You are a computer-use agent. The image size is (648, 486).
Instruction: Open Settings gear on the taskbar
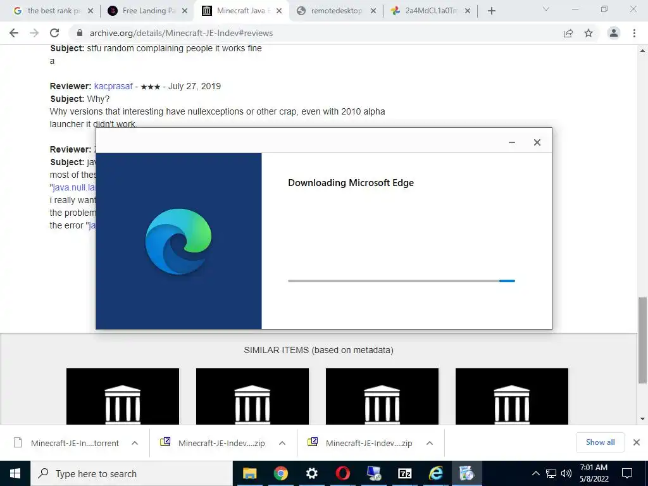(x=311, y=473)
